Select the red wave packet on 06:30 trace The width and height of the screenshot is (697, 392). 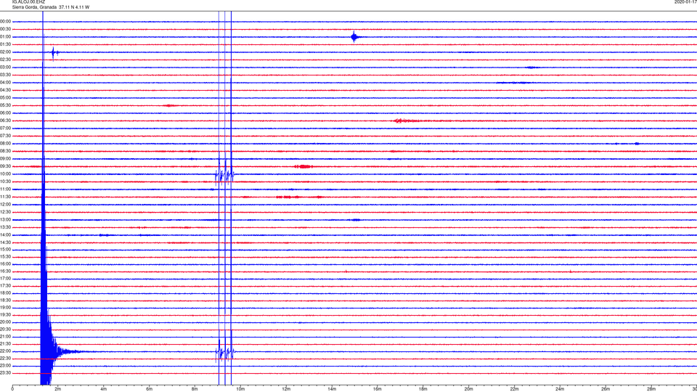click(x=407, y=121)
